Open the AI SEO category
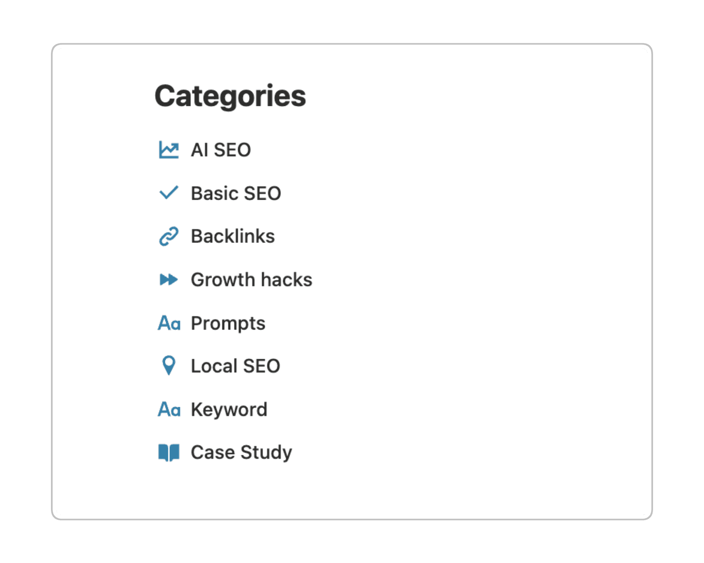The height and width of the screenshot is (563, 704). (x=221, y=150)
